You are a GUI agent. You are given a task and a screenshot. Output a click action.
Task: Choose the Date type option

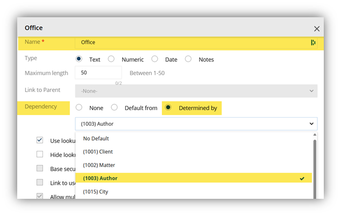[154, 59]
